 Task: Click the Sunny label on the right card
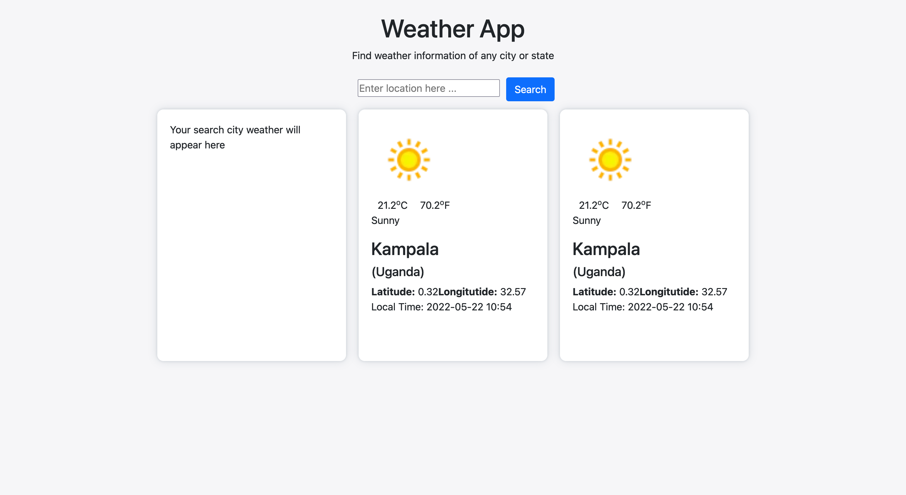tap(586, 220)
